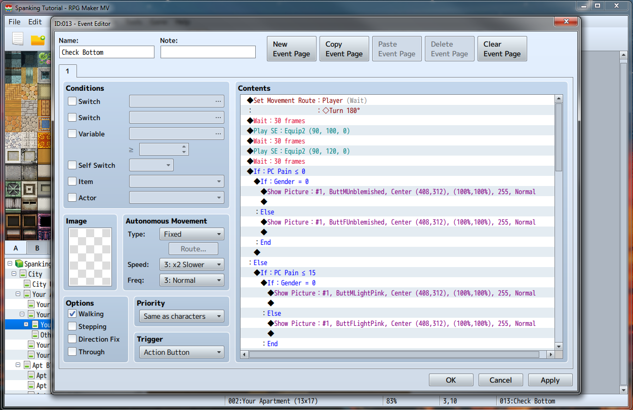Collapse the Spanking project root in map tree
This screenshot has height=410, width=633.
coord(10,264)
